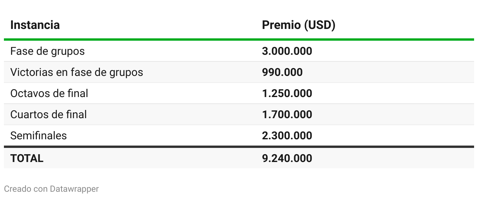Select the Semifinales row label
478x198 pixels.
pyautogui.click(x=38, y=136)
